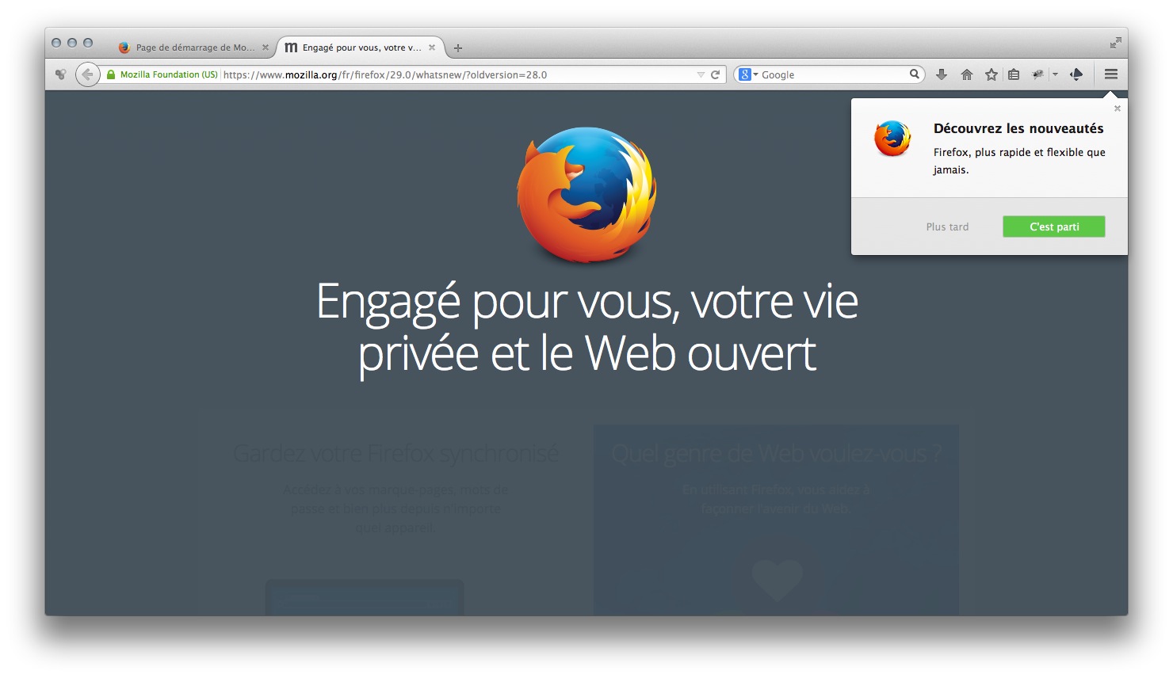Click the search magnifier icon
The height and width of the screenshot is (678, 1173).
[914, 74]
